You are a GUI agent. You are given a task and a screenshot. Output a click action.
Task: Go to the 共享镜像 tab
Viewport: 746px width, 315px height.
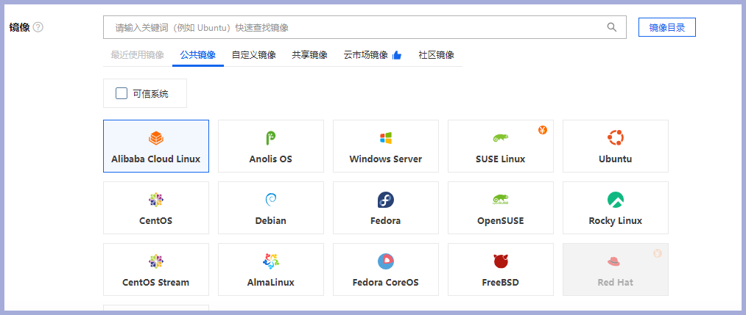310,55
